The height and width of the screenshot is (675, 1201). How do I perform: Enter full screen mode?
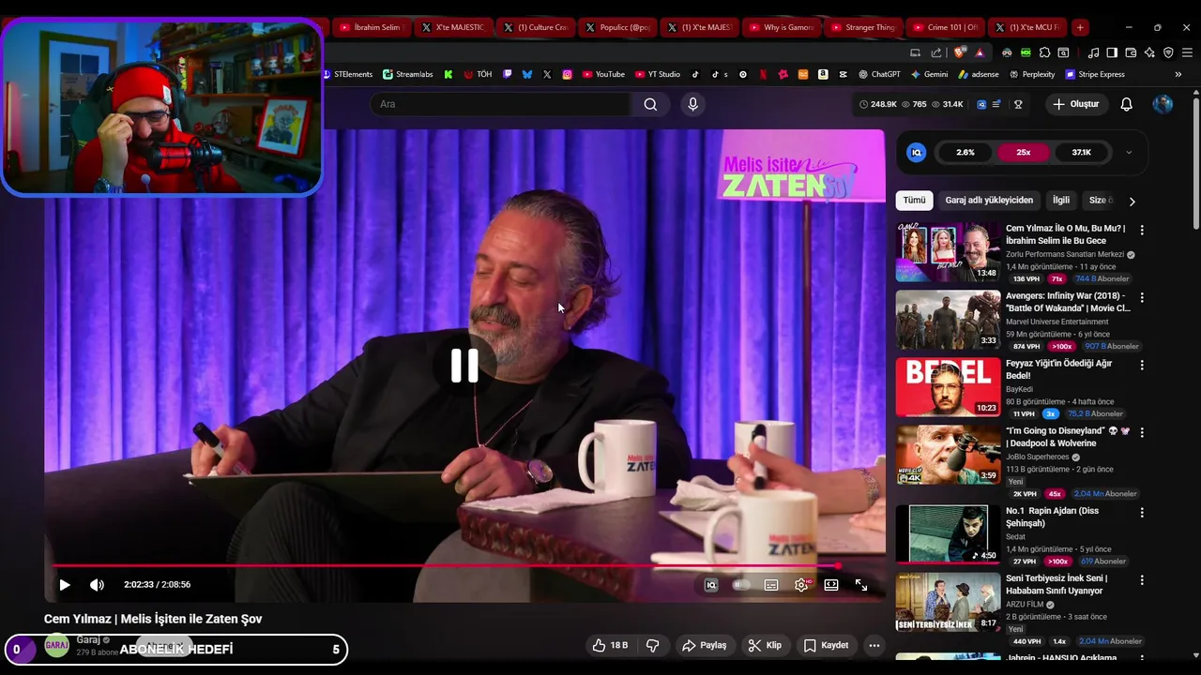pos(861,585)
